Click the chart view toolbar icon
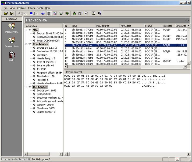Image resolution: width=192 pixels, height=162 pixels. [55, 13]
